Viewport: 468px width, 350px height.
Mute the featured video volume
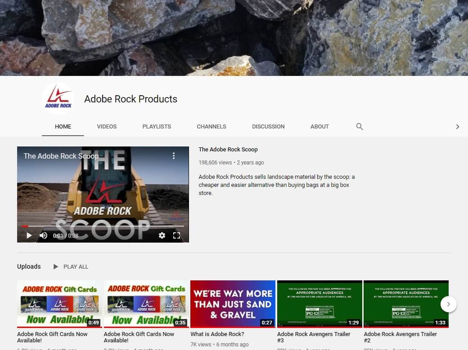(x=43, y=235)
